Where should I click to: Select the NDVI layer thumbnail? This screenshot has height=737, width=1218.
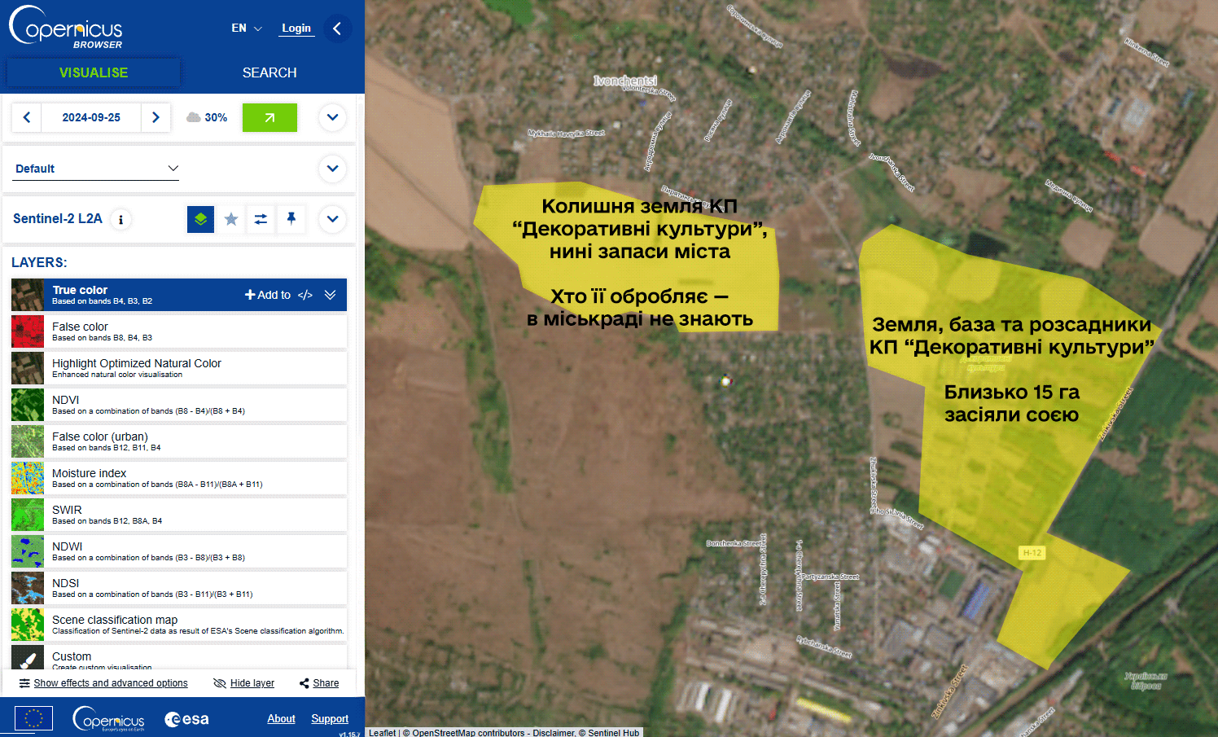pyautogui.click(x=28, y=405)
